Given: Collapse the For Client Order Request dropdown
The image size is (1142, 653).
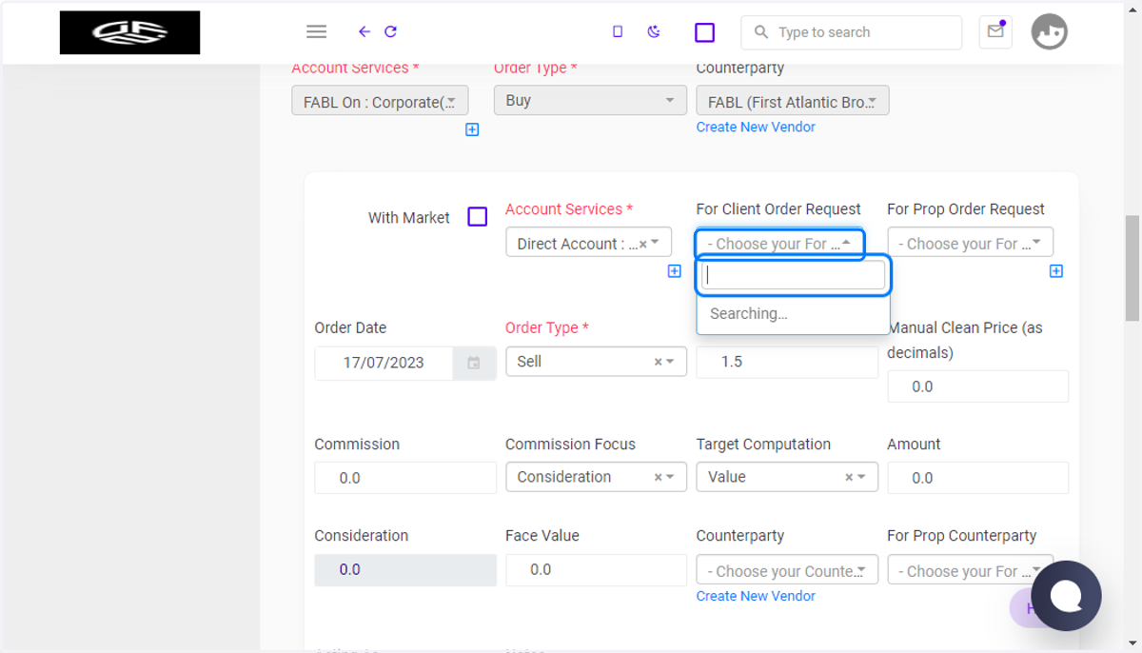Looking at the screenshot, I should click(x=779, y=244).
